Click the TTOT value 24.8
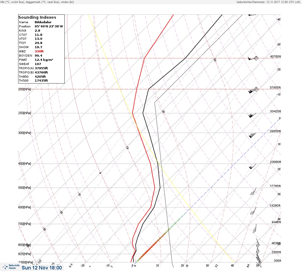 coord(38,43)
